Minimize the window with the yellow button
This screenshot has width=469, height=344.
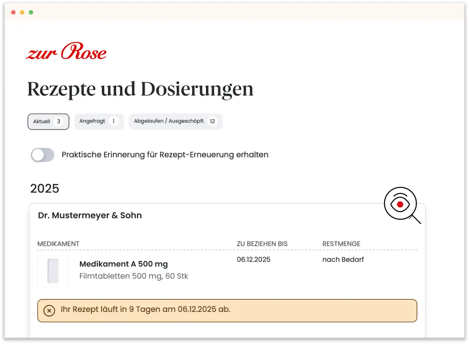click(22, 12)
